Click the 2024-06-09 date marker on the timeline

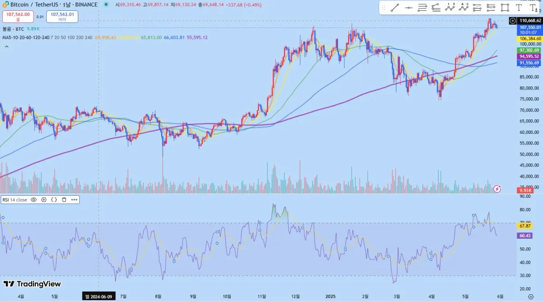[99, 296]
